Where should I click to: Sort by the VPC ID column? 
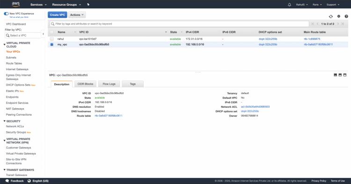point(84,32)
